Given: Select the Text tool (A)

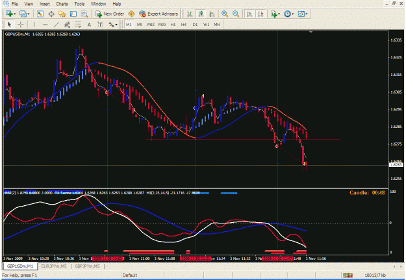Looking at the screenshot, I should (89, 25).
